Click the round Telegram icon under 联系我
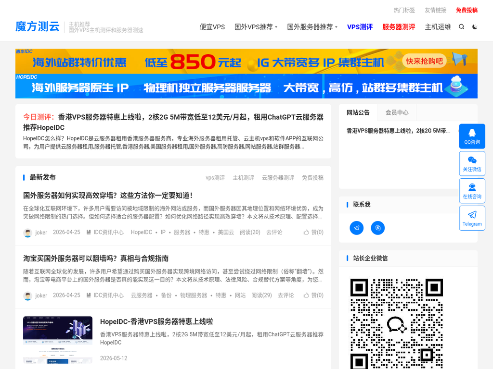 click(357, 228)
